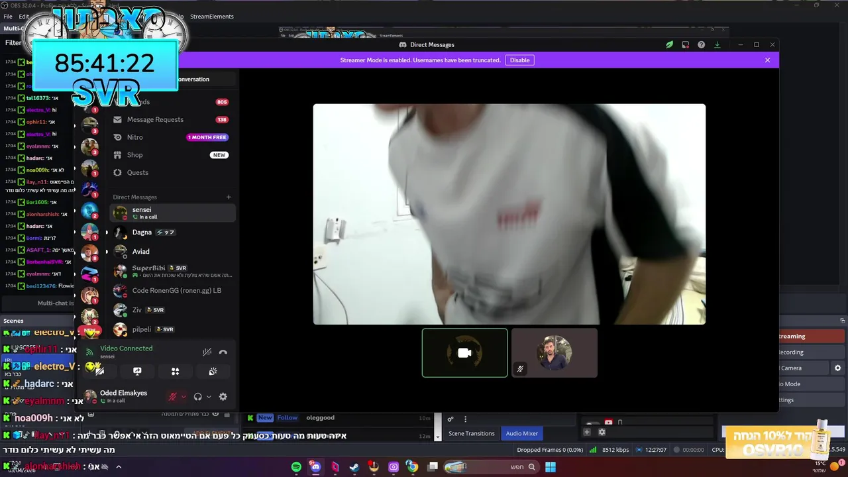This screenshot has height=477, width=848.
Task: Toggle noise suppression icon beside Video Connected
Action: pos(207,352)
